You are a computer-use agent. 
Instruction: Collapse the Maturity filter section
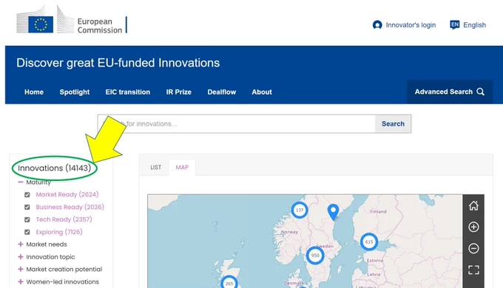tap(21, 182)
